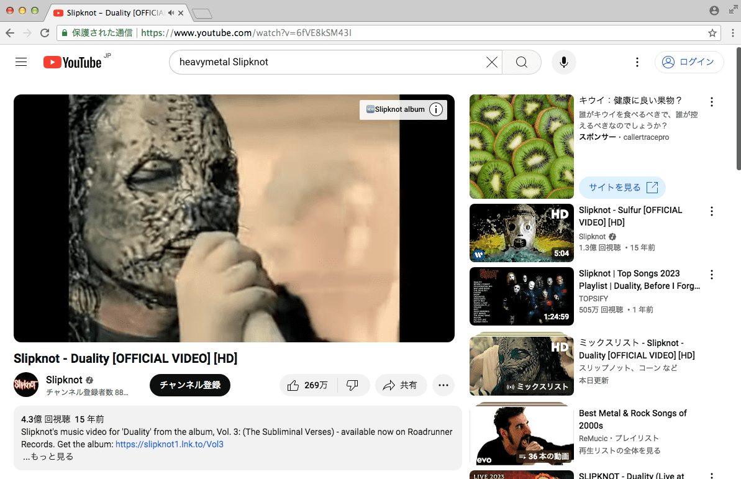The width and height of the screenshot is (741, 479).
Task: Open YouTube settings three-dot menu in header
Action: click(637, 62)
